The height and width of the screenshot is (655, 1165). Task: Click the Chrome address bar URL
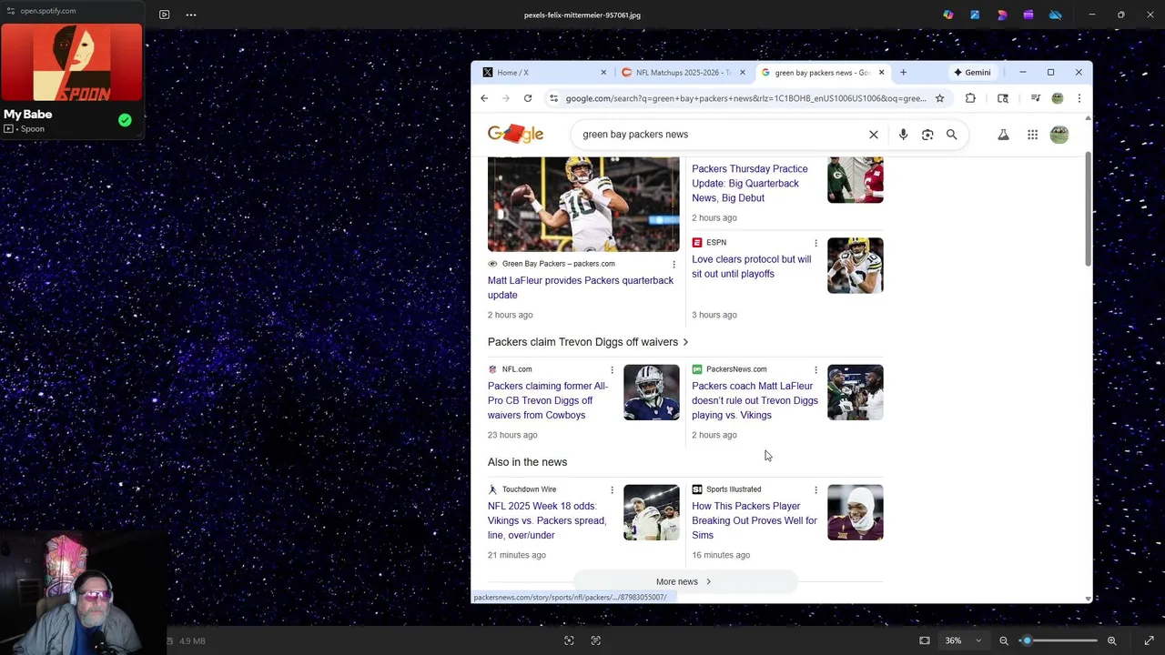[x=745, y=98]
